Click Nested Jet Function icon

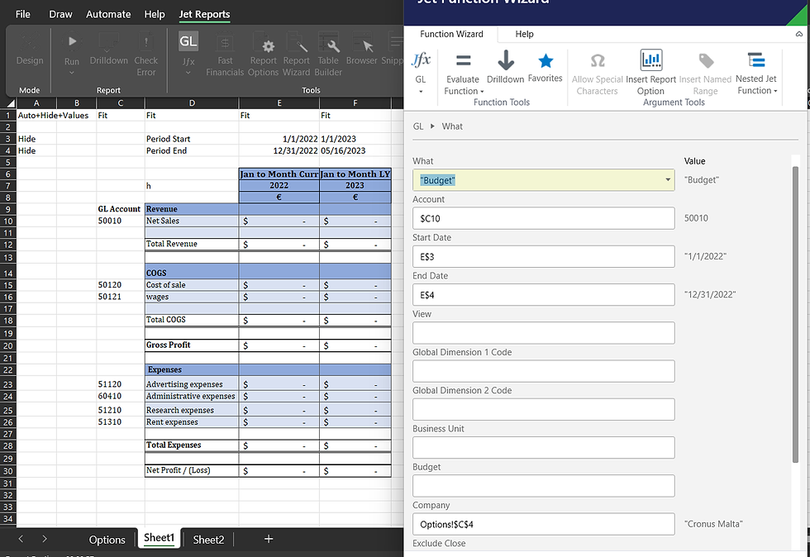[x=756, y=60]
